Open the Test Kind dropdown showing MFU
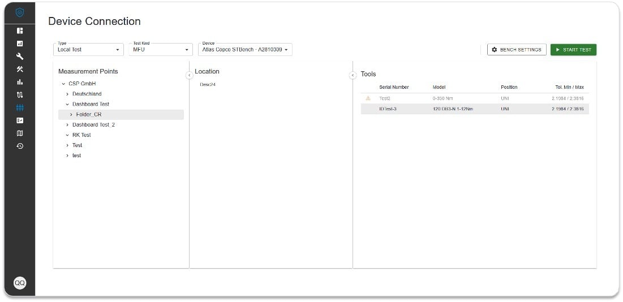 (x=161, y=50)
